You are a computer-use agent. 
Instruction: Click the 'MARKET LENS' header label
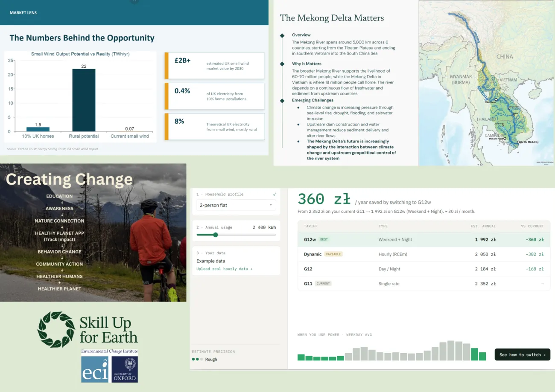pos(23,13)
